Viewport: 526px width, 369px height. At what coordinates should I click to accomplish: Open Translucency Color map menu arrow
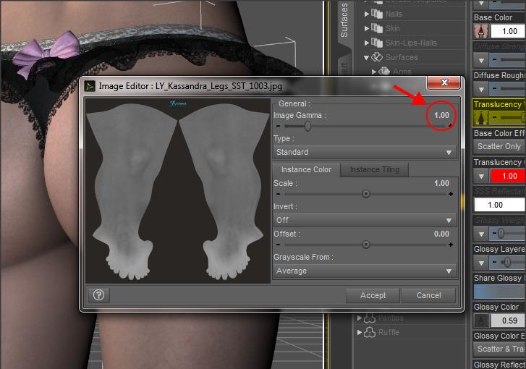481,176
